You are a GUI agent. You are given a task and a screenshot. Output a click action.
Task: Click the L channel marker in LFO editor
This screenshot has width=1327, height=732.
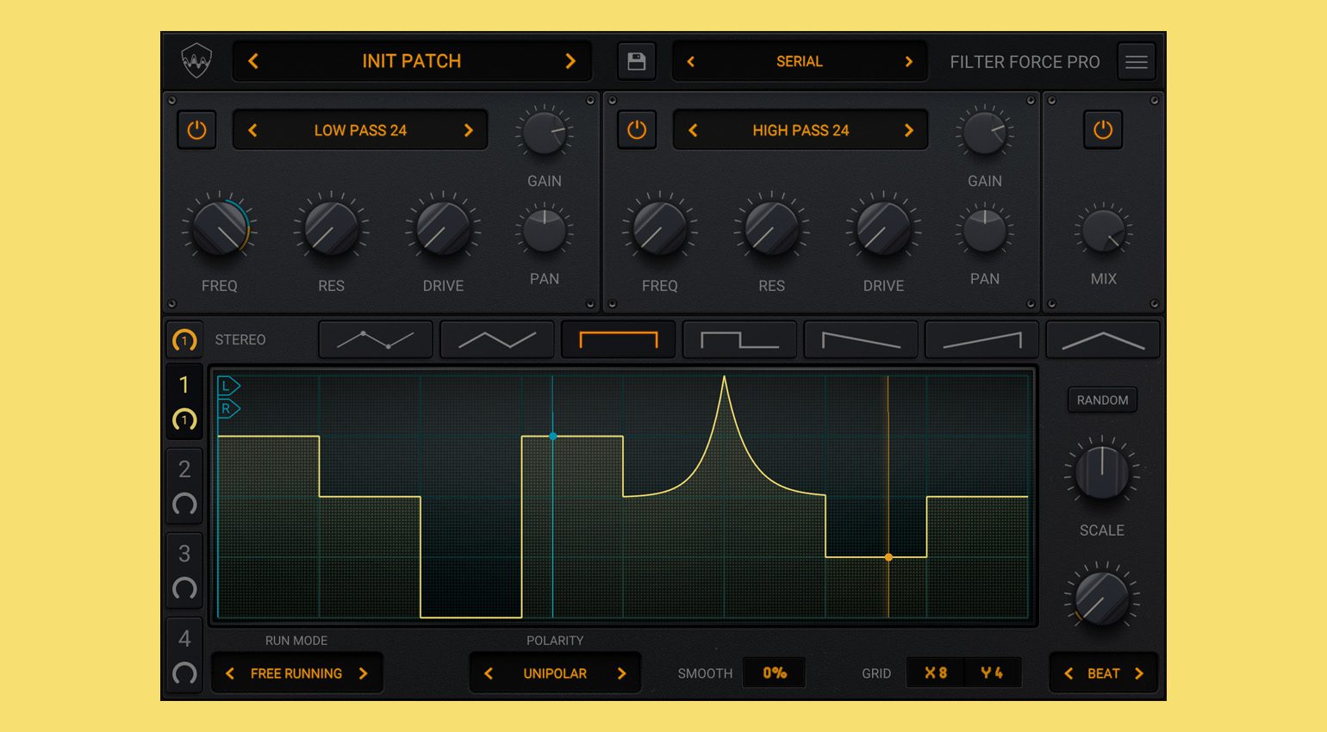point(228,386)
